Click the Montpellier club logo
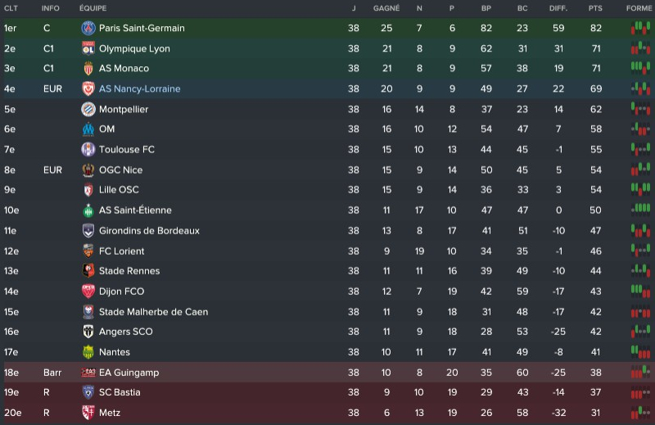This screenshot has height=425, width=655. pos(88,109)
